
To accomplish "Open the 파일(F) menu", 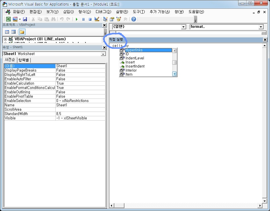I will [19, 12].
